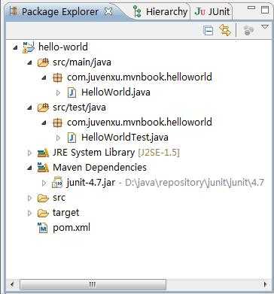
Task: Click the [J2SE-1.5] version text
Action: tap(159, 153)
